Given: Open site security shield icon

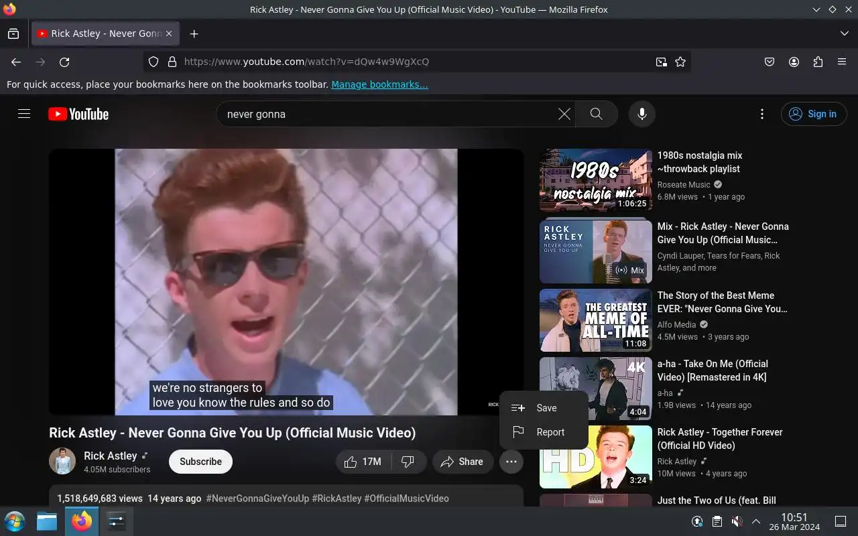Looking at the screenshot, I should (x=154, y=62).
